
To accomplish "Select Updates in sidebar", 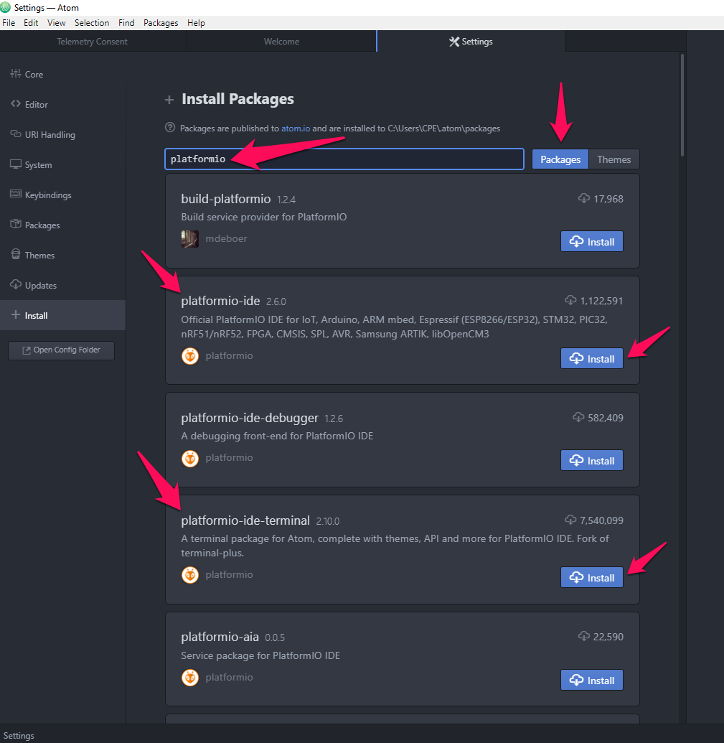I will tap(62, 285).
